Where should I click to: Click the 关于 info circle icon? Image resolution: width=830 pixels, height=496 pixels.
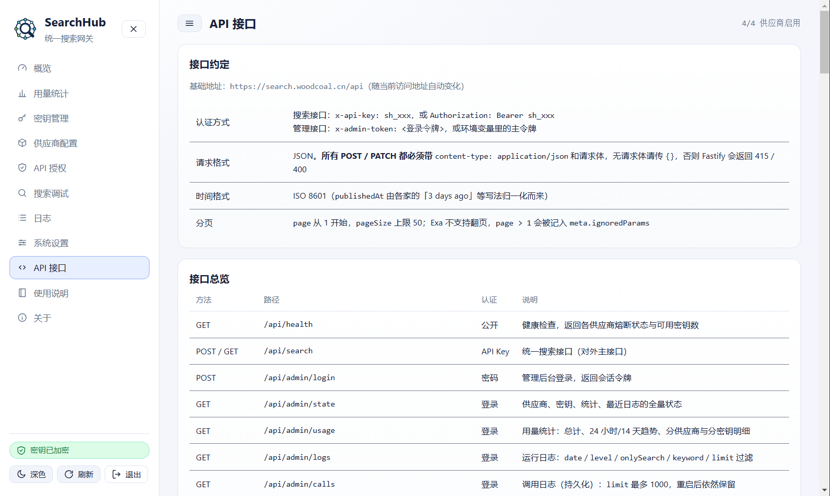click(x=22, y=318)
